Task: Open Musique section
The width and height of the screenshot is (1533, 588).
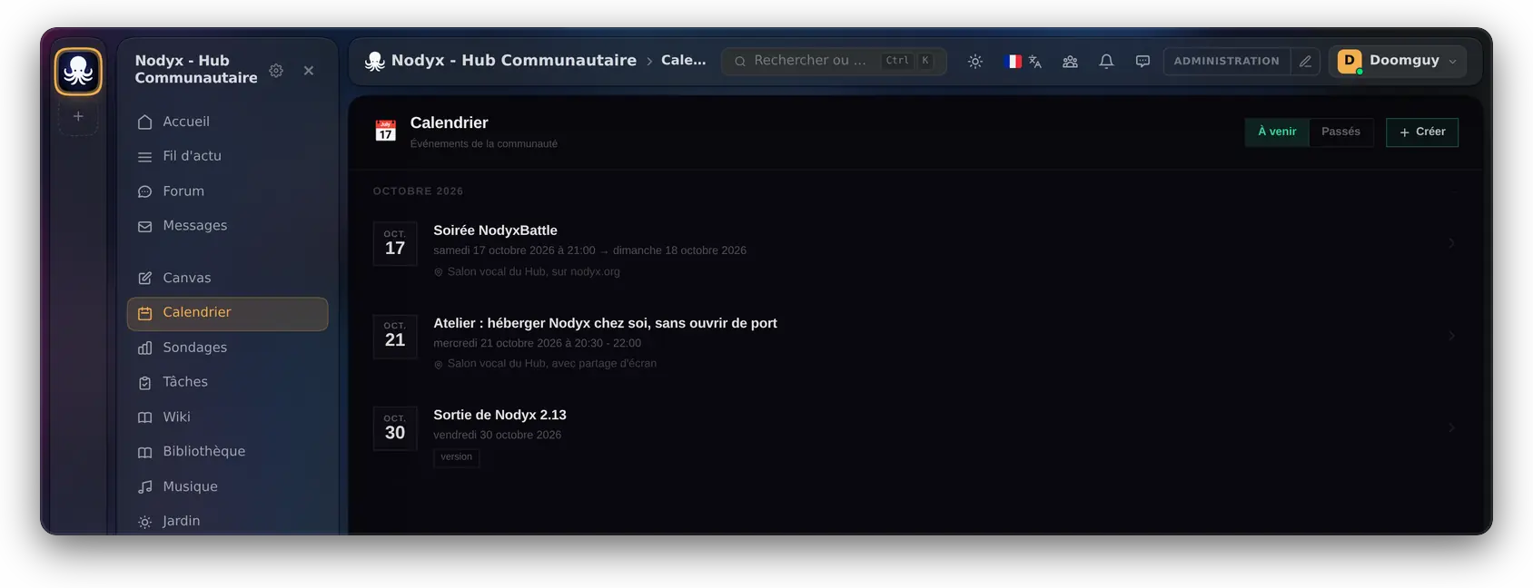Action: click(227, 486)
